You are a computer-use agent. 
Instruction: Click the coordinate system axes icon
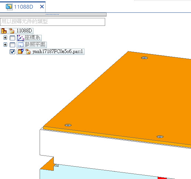click(21, 38)
